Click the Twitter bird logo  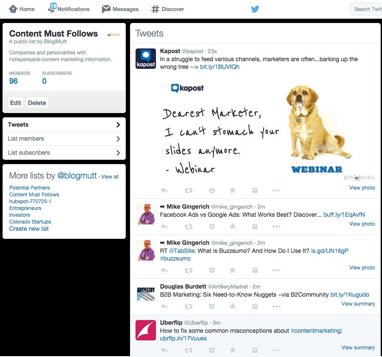(x=255, y=9)
